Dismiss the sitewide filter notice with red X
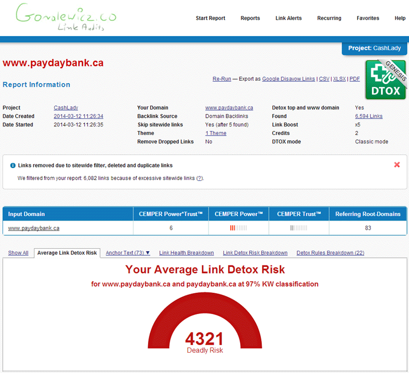Image resolution: width=409 pixels, height=373 pixels. click(397, 164)
